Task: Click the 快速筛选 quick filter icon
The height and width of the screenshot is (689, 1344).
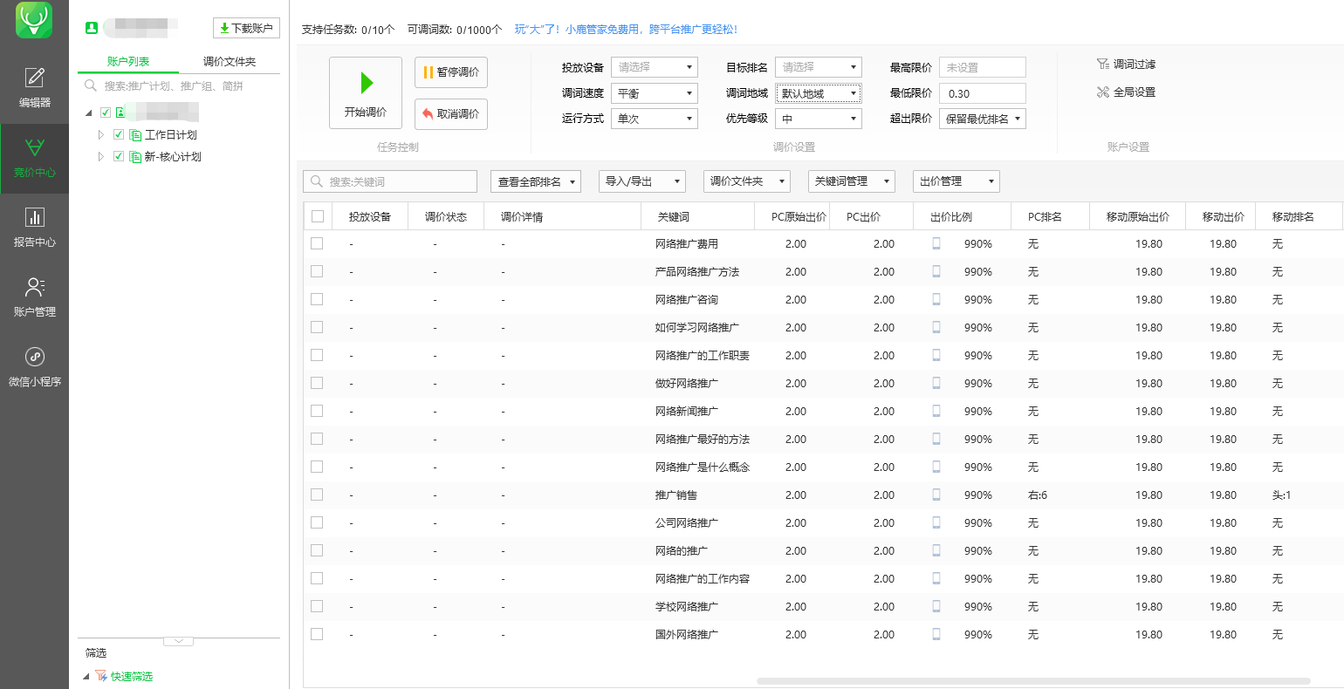Action: pyautogui.click(x=101, y=676)
